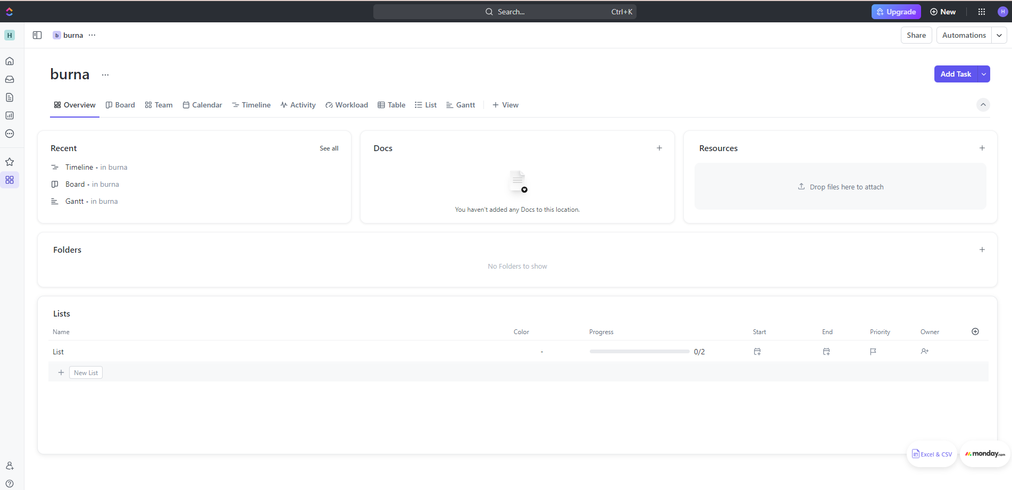Click the Progress column header

pyautogui.click(x=601, y=332)
